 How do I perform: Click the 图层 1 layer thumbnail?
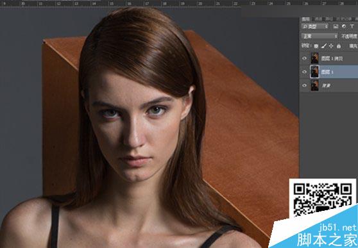(314, 72)
